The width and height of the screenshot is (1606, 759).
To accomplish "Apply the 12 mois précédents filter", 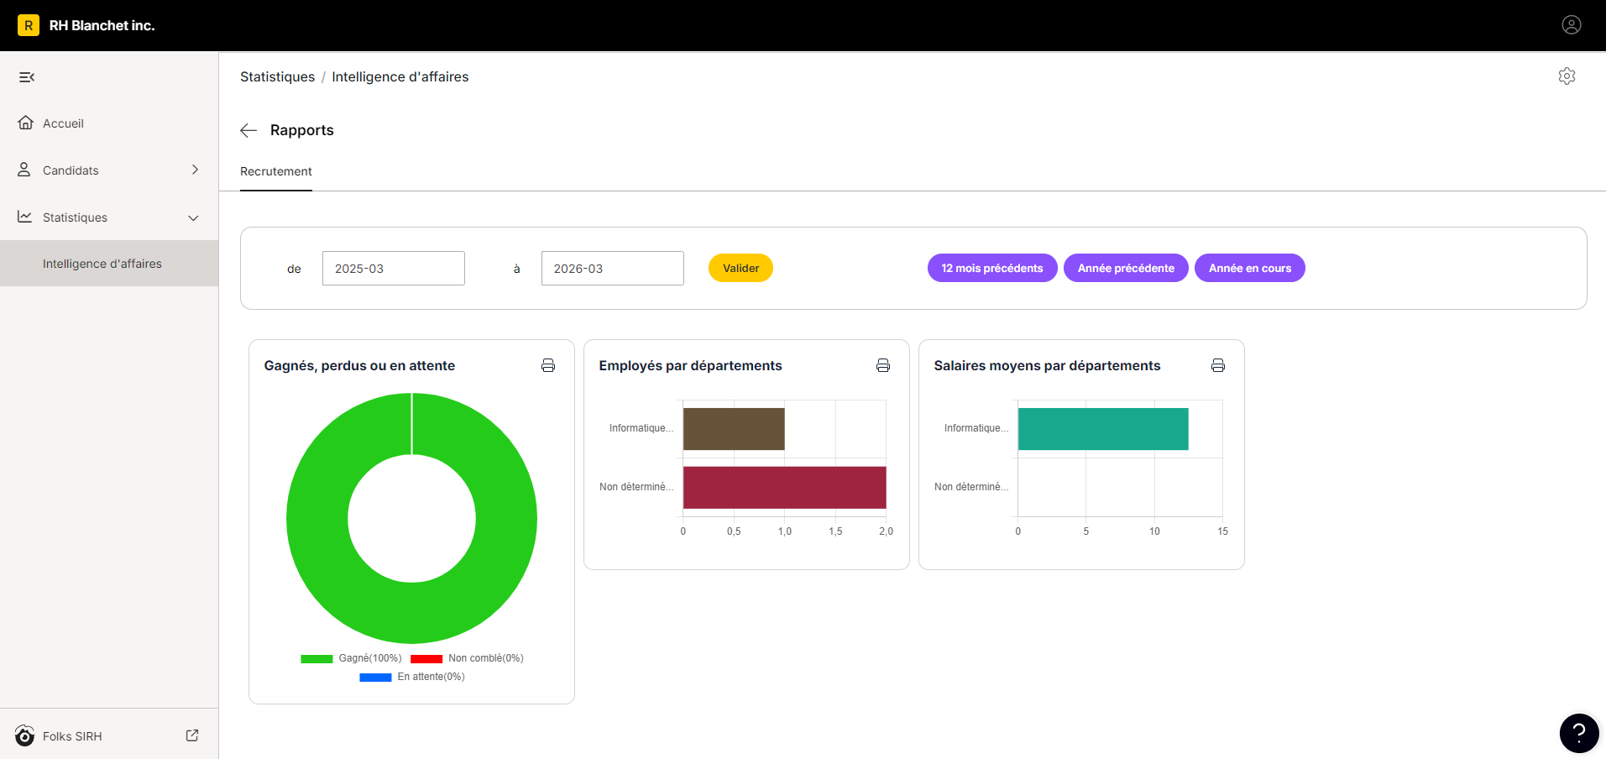I will point(992,268).
